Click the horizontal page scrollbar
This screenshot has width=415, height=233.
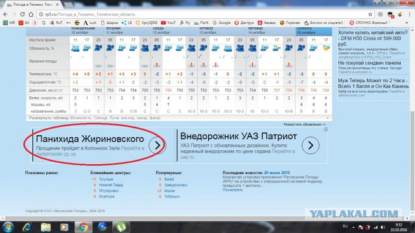[x=205, y=219]
